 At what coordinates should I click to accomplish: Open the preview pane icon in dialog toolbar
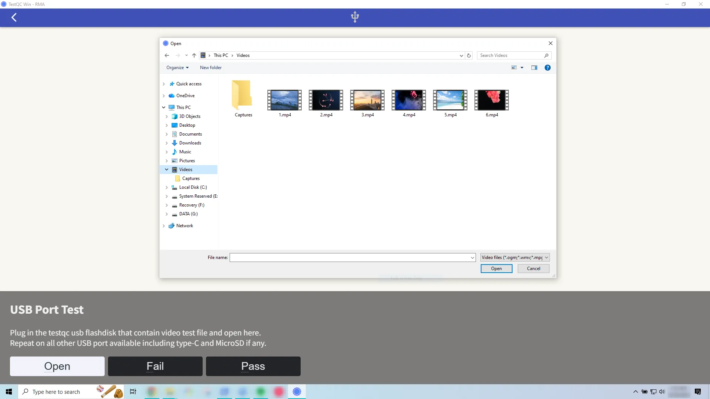[x=534, y=68]
